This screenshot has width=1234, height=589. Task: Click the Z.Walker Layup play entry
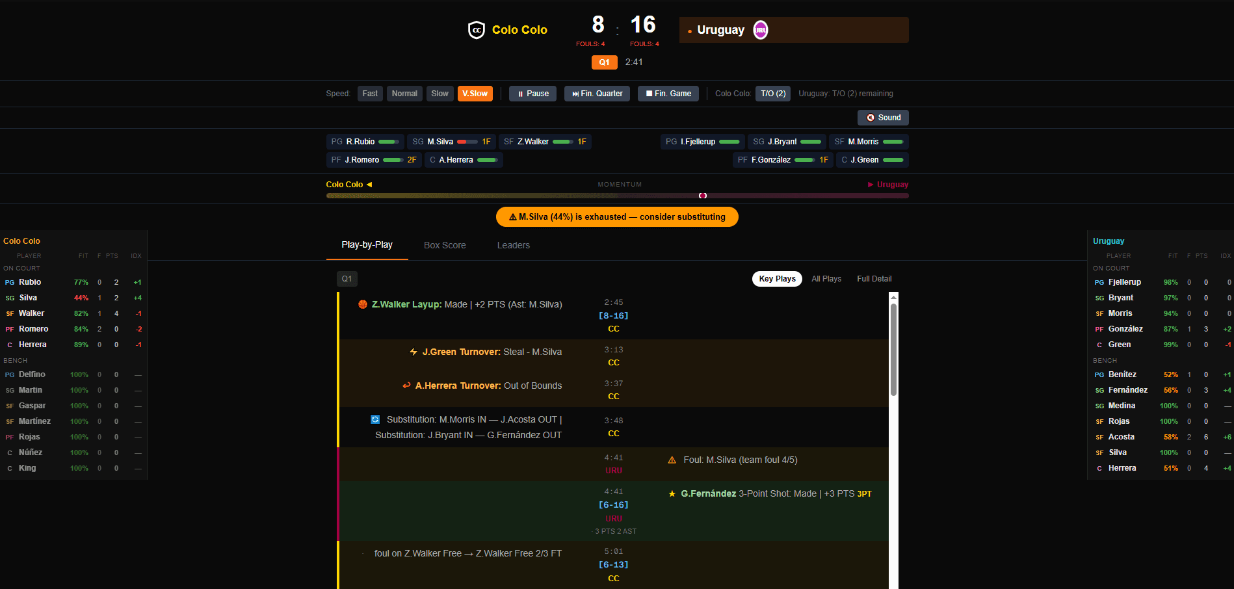(x=613, y=315)
